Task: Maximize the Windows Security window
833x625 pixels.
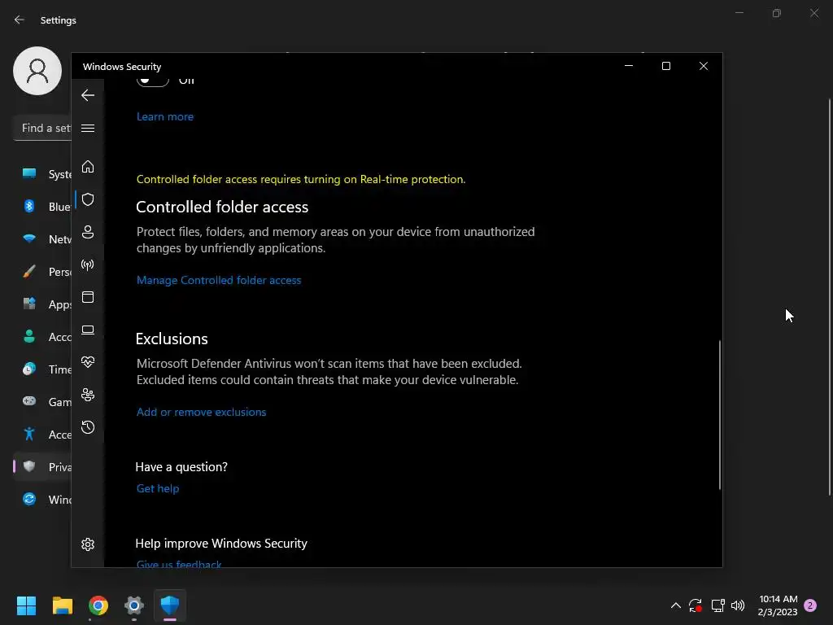Action: [666, 66]
